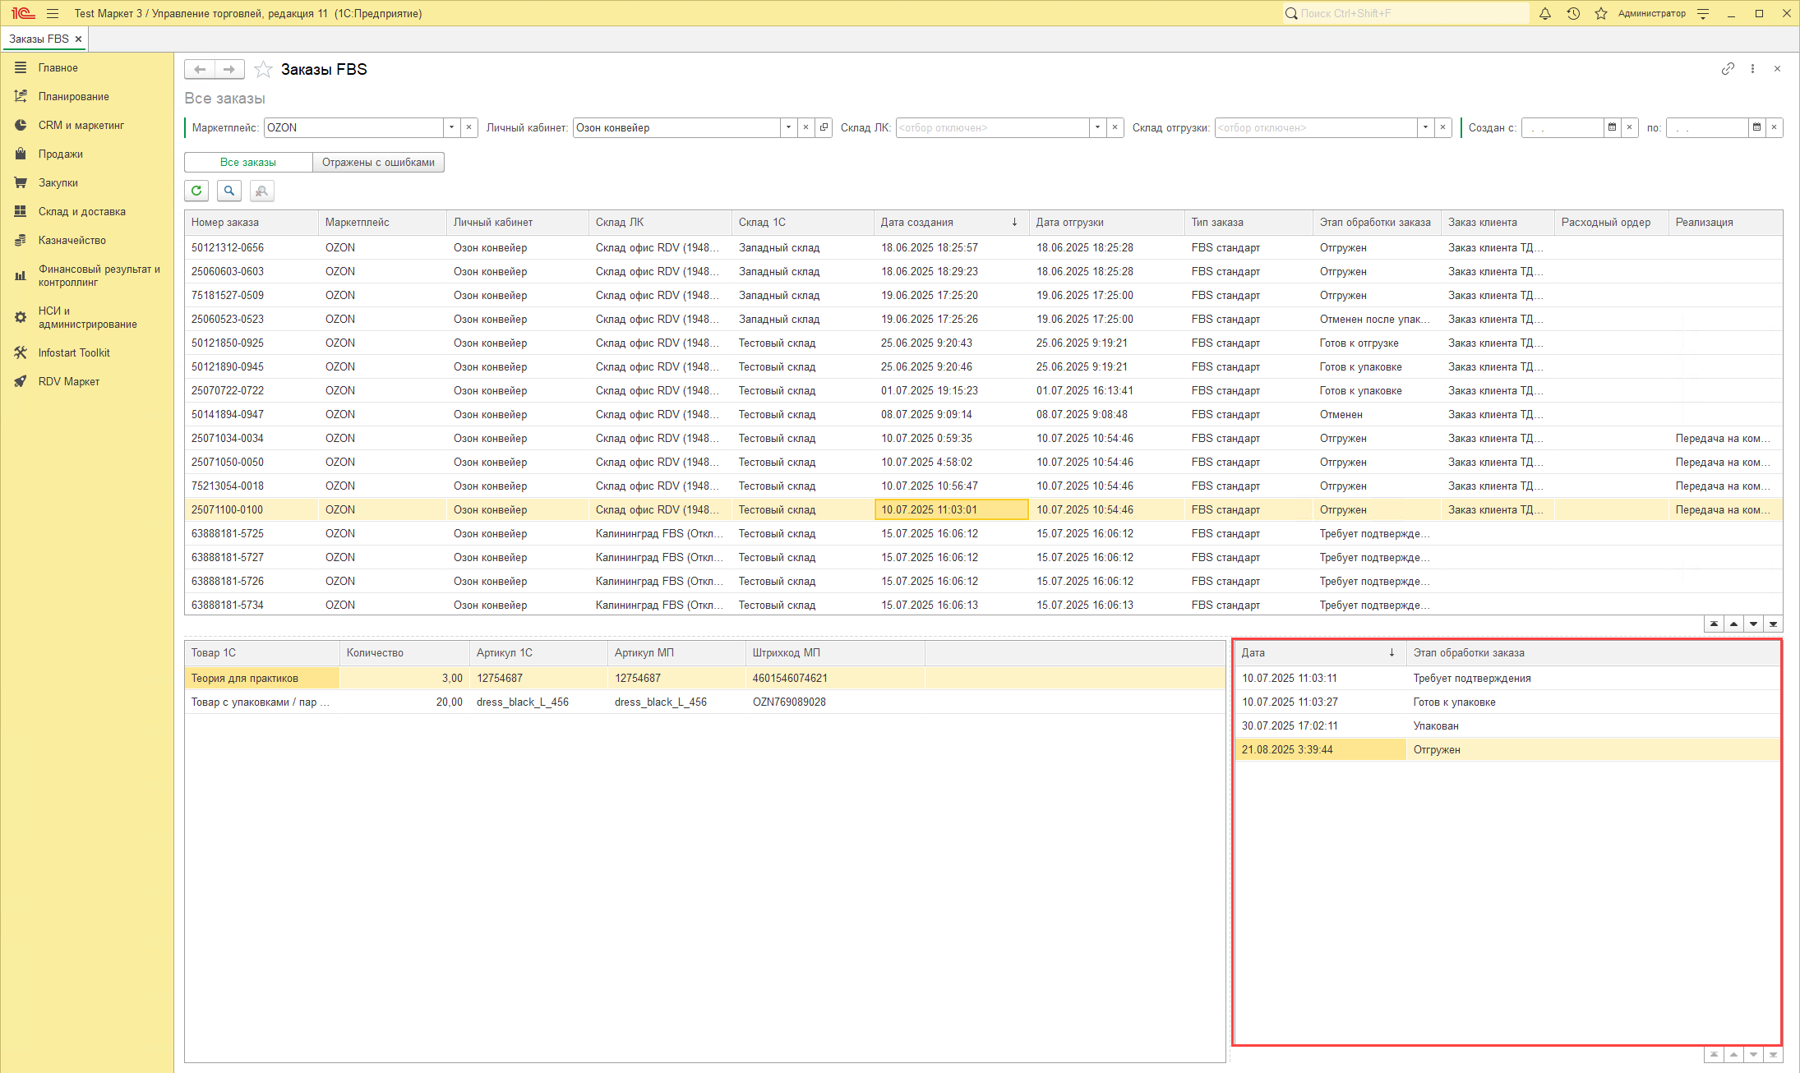Screen dimensions: 1800x1073
Task: Open notifications bell icon
Action: pos(1545,13)
